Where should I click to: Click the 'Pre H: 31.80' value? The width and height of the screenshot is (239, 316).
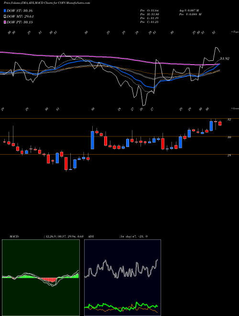(x=149, y=14)
